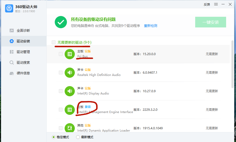This screenshot has width=236, height=142.
Task: Click the Intel(R) Dynamic Application Loader name
Action: pos(104,130)
